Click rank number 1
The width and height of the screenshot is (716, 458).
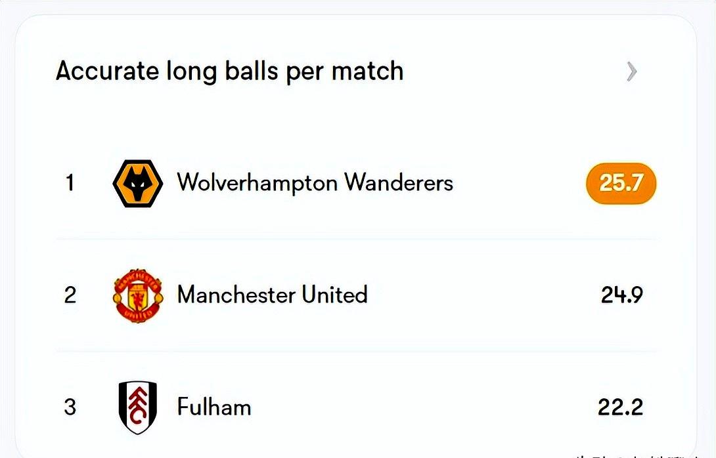click(70, 183)
